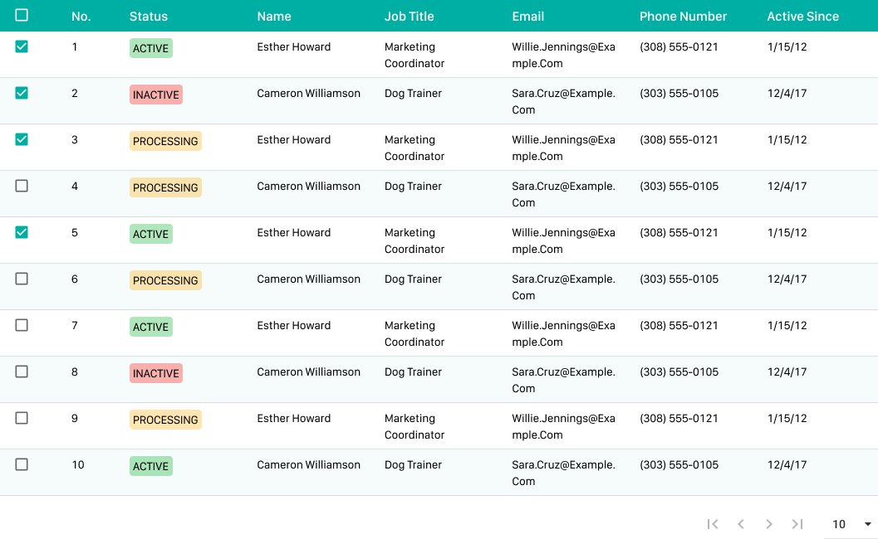Uncheck the checkbox for row 1

point(22,46)
